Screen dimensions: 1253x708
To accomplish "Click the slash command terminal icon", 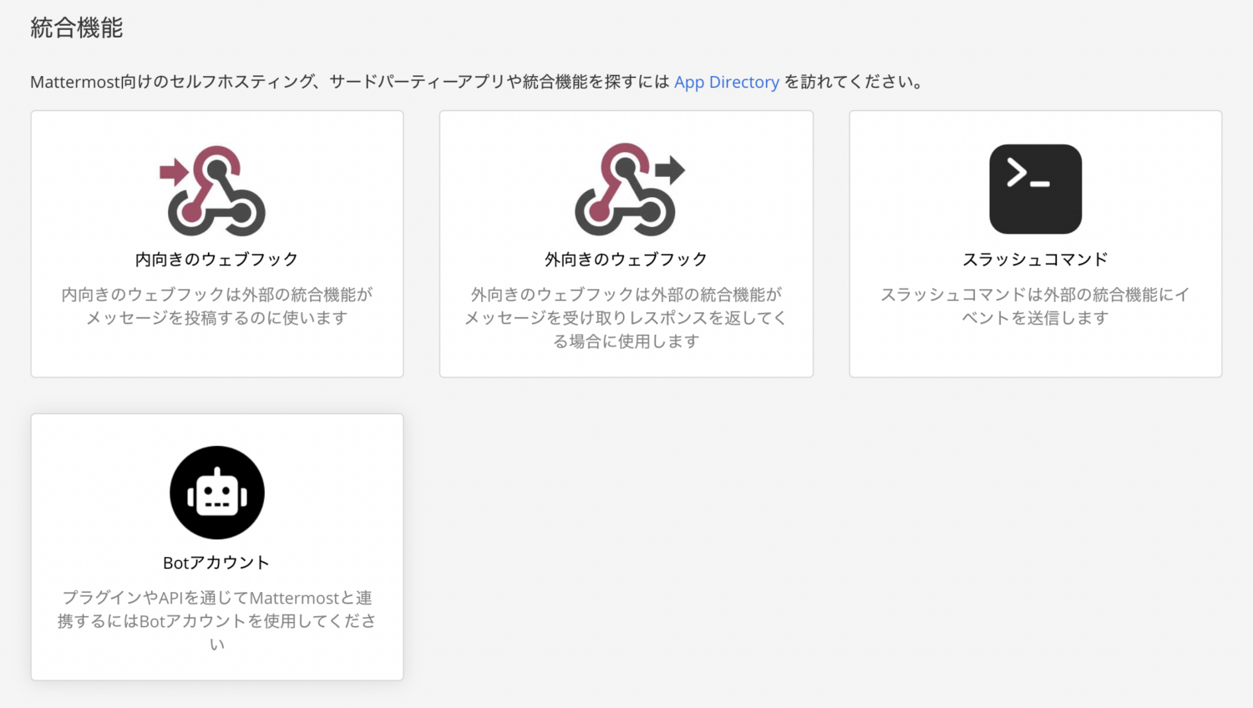I will 1035,190.
